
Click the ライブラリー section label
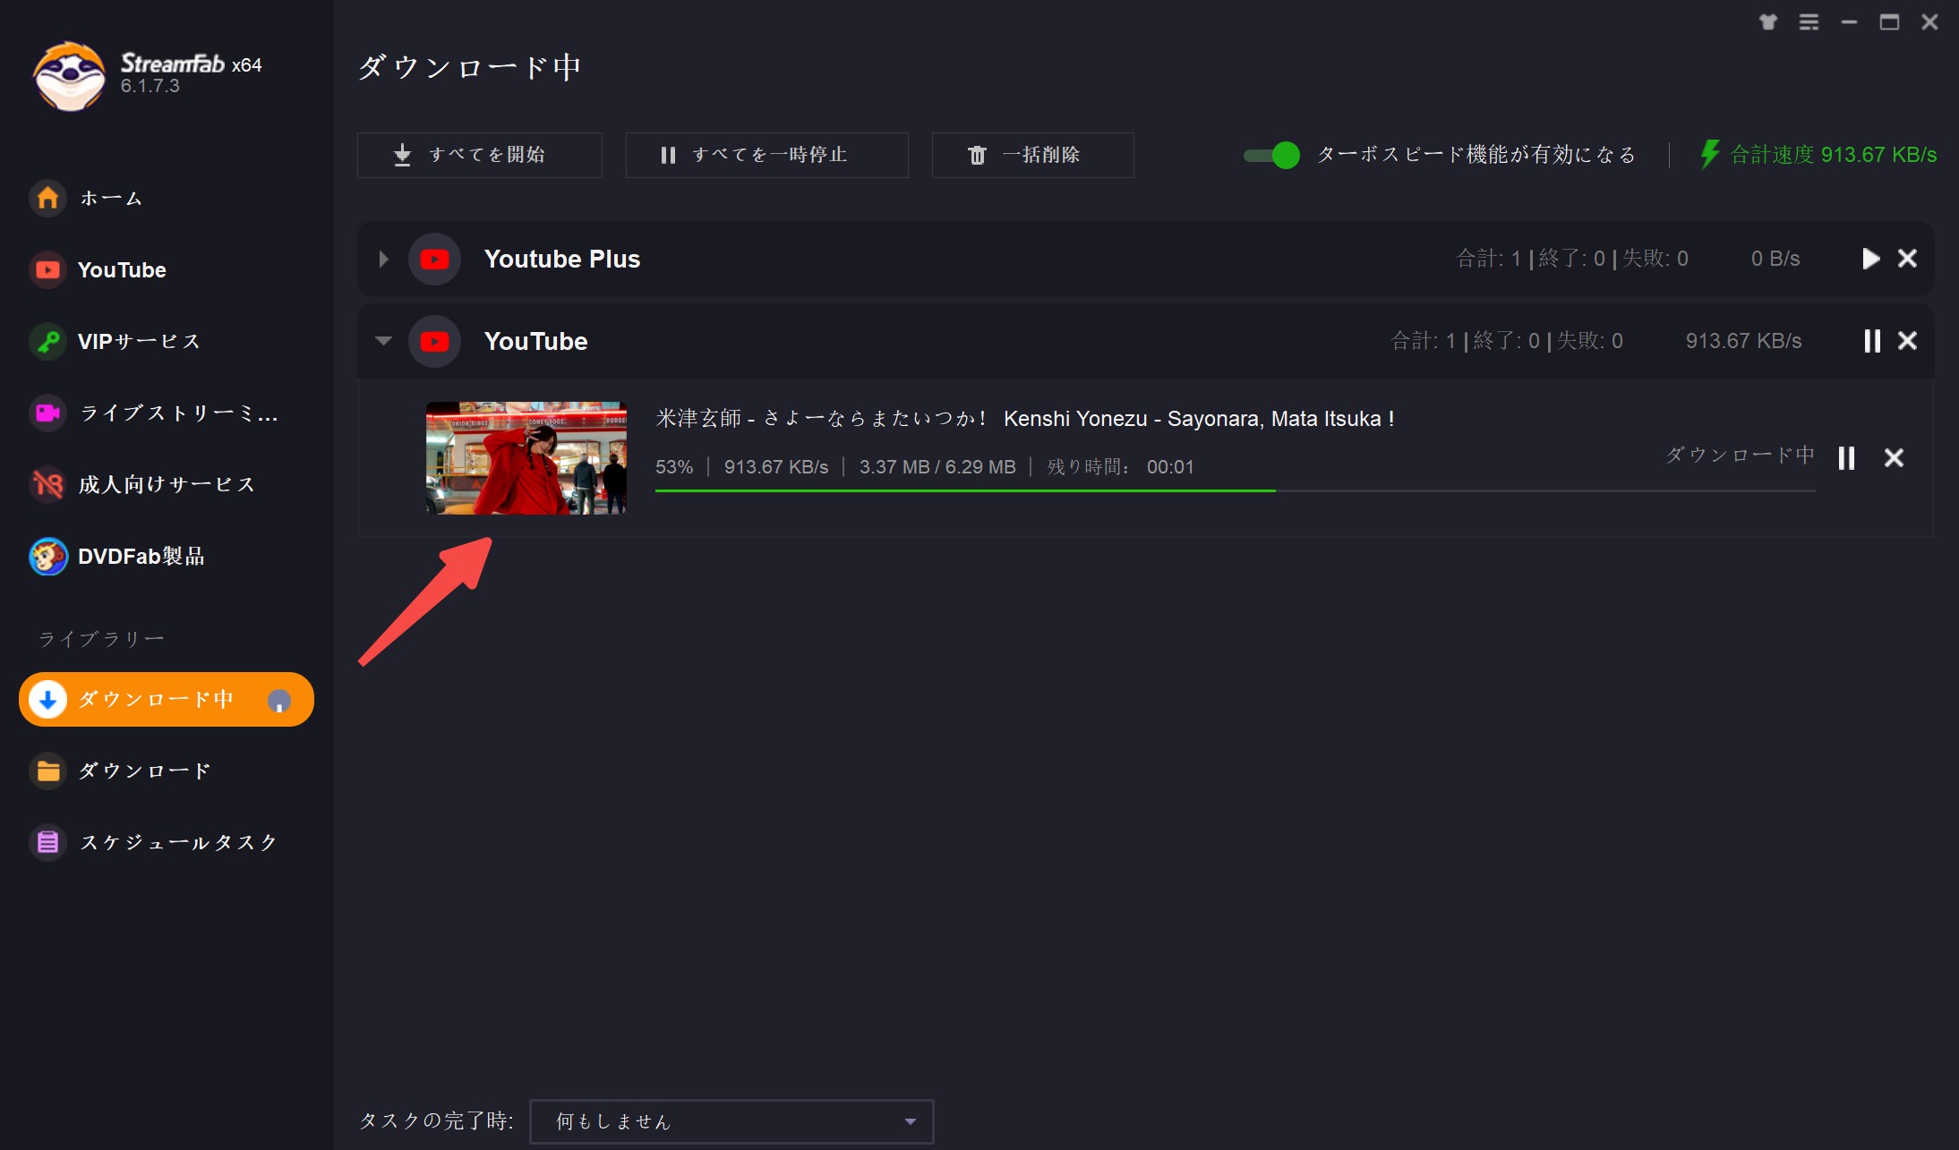(101, 639)
